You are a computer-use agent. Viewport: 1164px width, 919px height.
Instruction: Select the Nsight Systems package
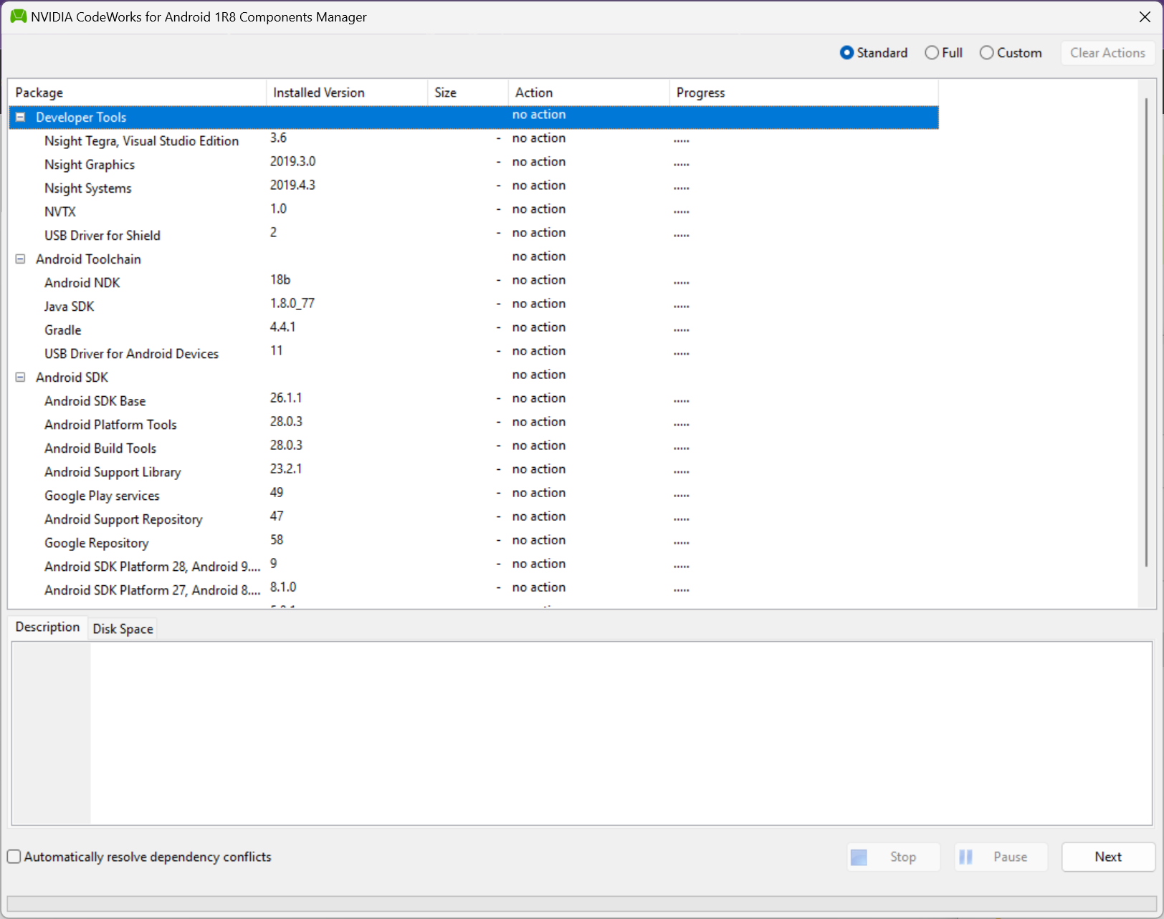click(88, 188)
